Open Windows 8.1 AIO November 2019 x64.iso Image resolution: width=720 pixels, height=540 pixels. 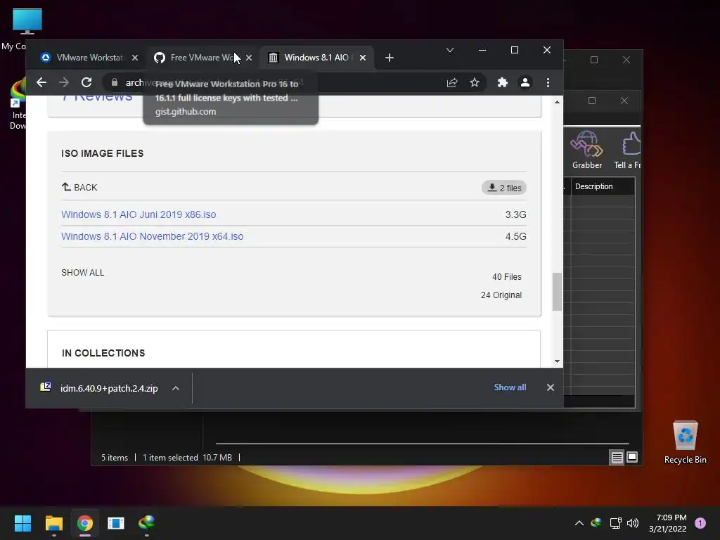(153, 236)
